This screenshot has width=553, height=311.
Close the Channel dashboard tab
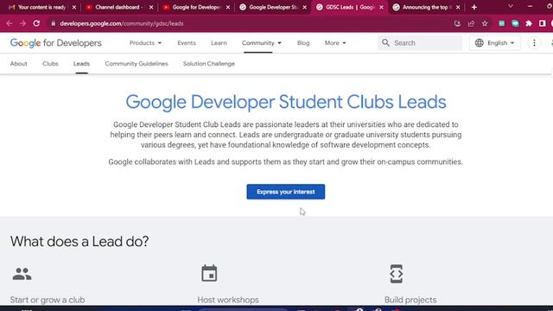tap(151, 7)
